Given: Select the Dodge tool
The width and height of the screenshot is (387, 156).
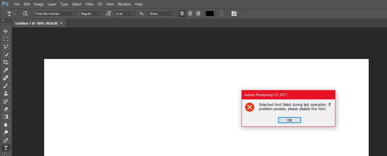Looking at the screenshot, I should point(5,132).
